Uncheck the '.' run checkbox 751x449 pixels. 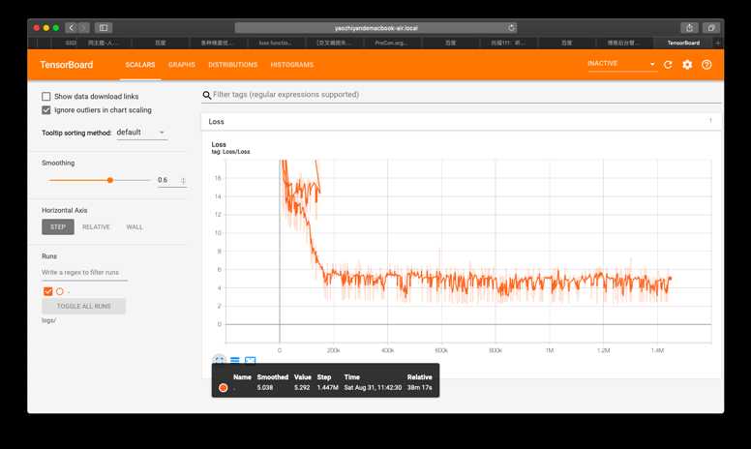click(x=47, y=291)
